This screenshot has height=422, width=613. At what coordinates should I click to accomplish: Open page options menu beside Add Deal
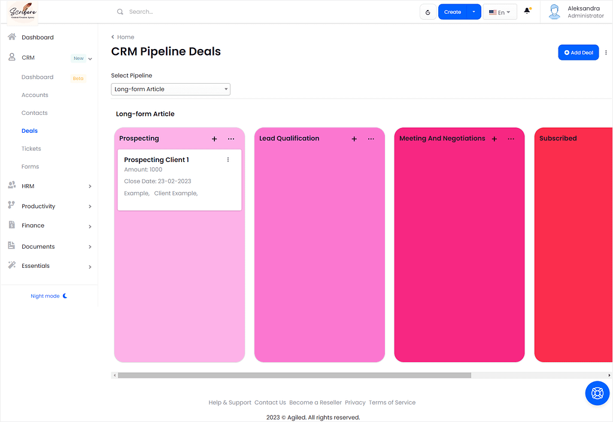(x=606, y=53)
